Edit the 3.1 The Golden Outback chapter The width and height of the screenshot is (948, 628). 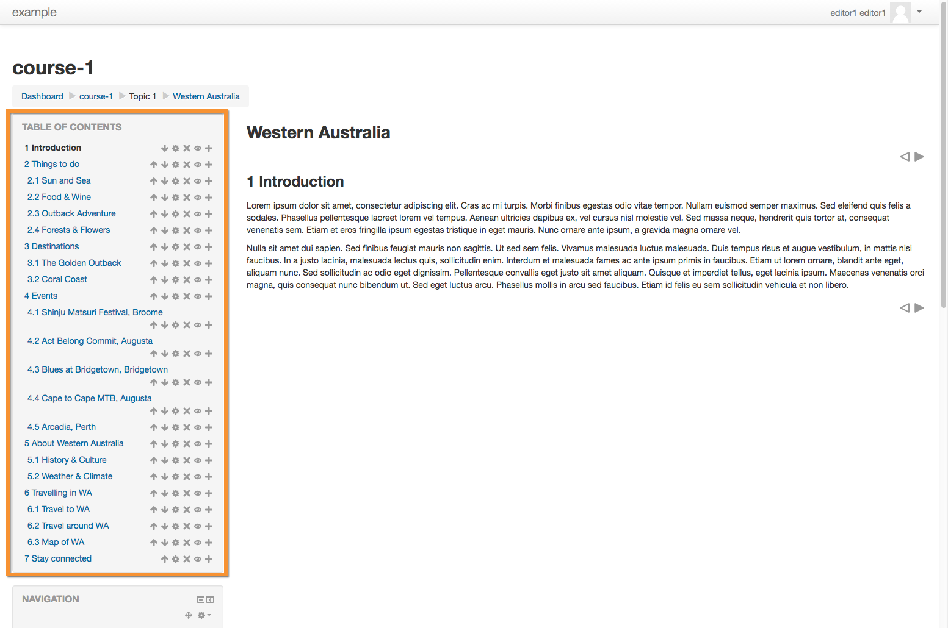coord(176,263)
